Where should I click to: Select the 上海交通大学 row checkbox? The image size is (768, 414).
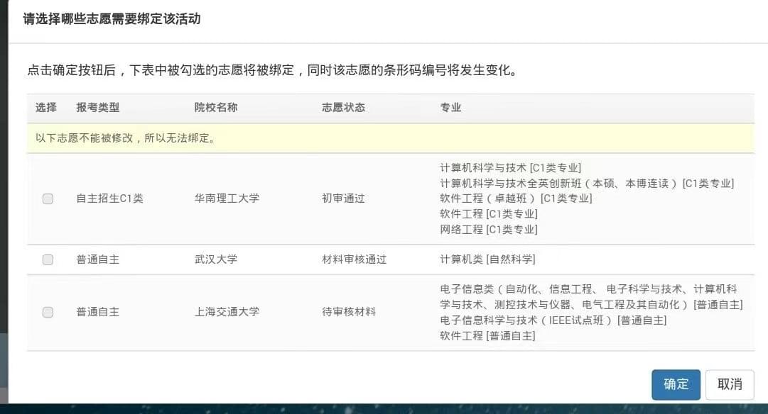[48, 312]
